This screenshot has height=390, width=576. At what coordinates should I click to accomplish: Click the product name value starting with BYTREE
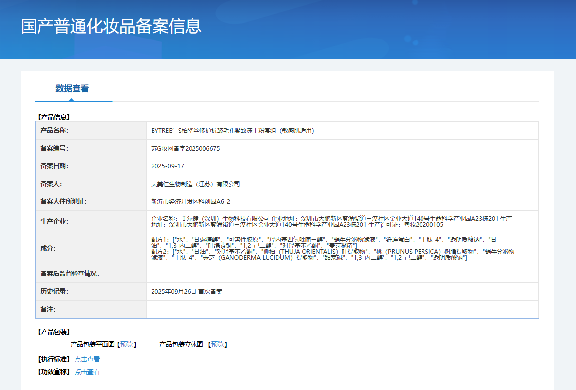coord(232,131)
